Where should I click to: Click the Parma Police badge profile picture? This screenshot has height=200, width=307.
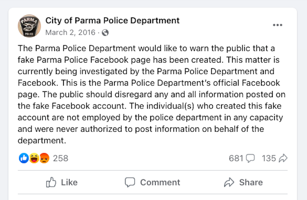tap(29, 26)
